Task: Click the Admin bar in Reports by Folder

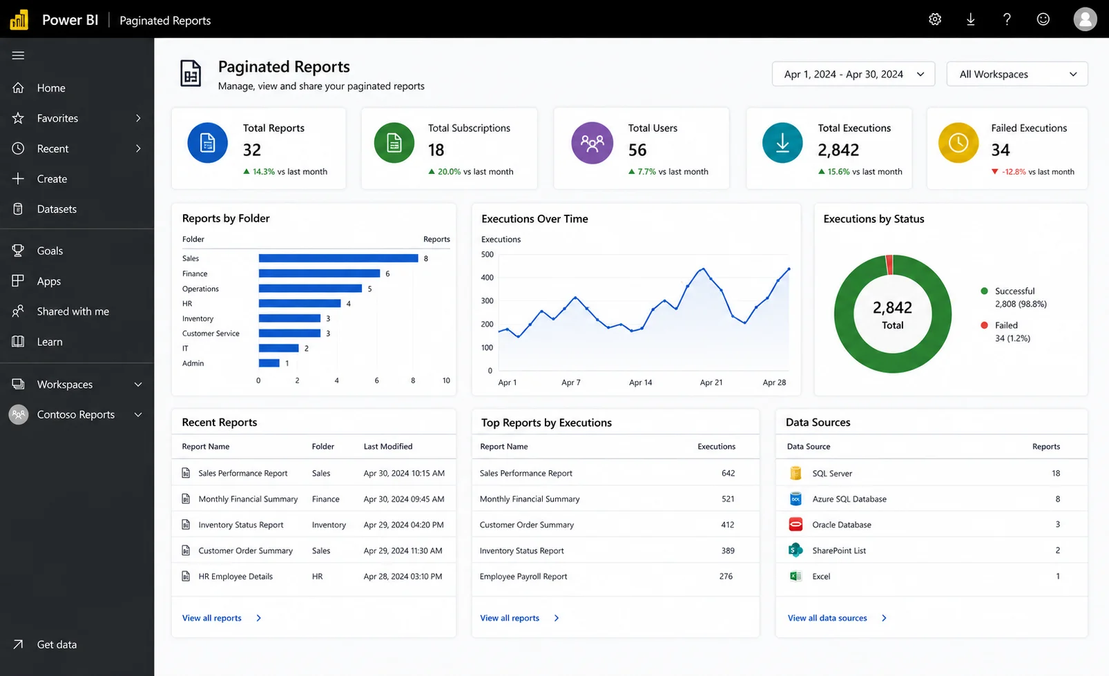Action: pyautogui.click(x=269, y=363)
